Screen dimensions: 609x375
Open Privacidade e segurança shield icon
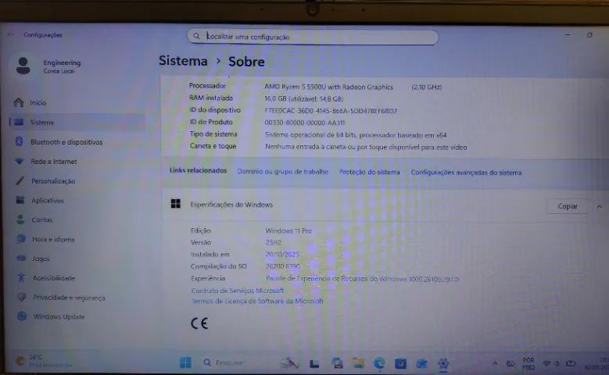pos(22,297)
